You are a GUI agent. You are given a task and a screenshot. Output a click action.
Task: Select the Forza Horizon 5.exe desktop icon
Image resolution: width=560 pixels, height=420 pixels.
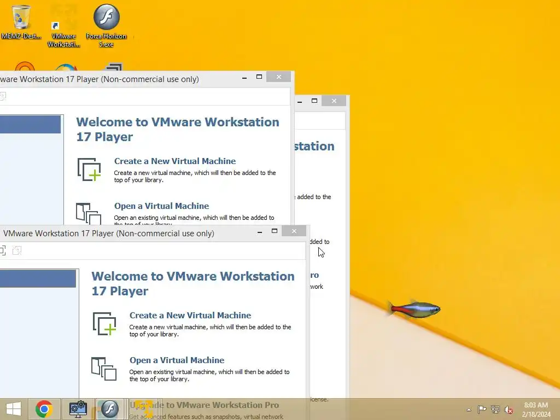[106, 26]
